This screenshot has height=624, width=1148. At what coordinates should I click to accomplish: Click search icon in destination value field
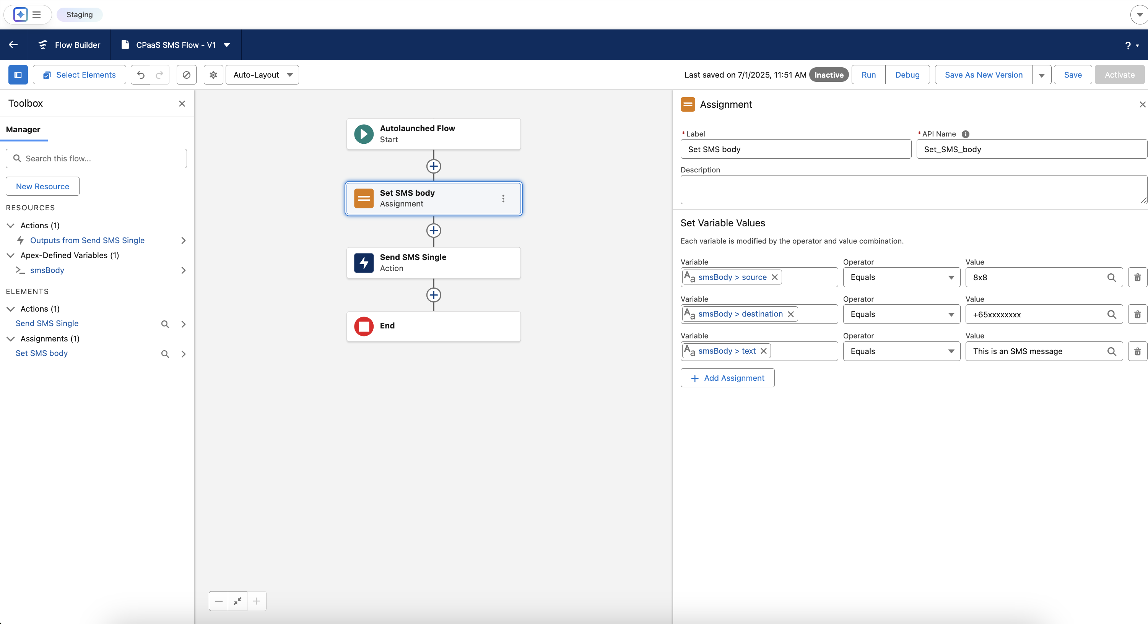[1111, 315]
